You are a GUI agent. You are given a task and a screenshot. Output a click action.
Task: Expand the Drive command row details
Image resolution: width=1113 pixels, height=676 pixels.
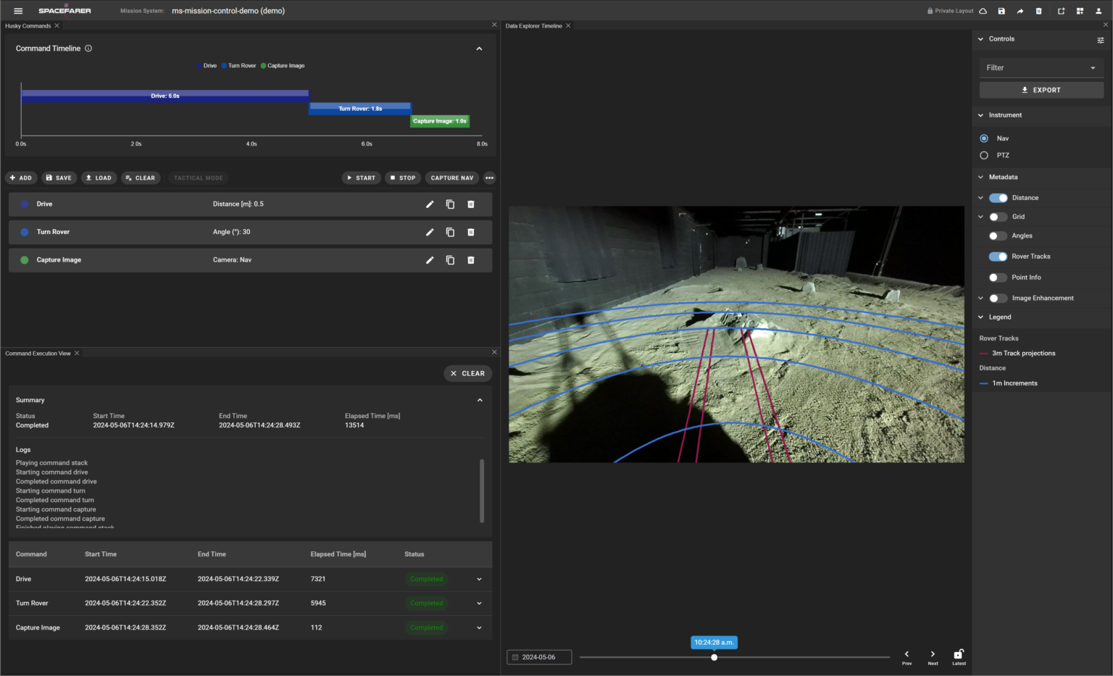pyautogui.click(x=479, y=580)
